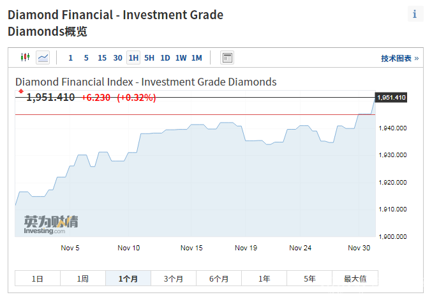Screen dimensions: 432x304
Task: Choose the 1W weekly interval
Action: coord(181,58)
